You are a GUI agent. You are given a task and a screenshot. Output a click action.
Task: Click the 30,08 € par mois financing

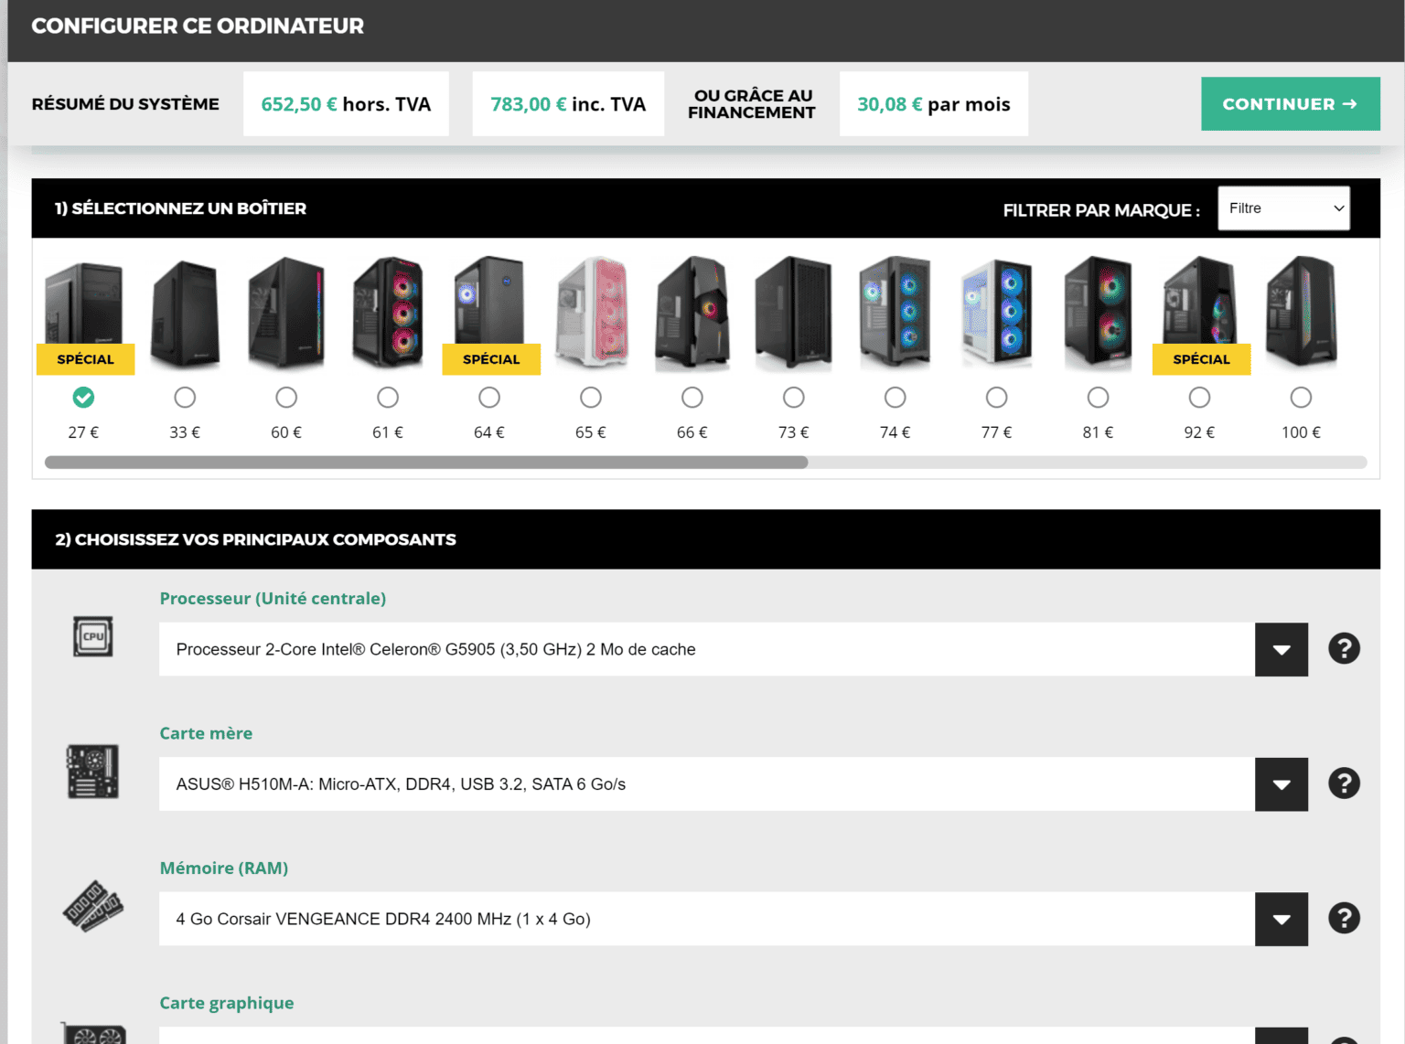pyautogui.click(x=934, y=104)
